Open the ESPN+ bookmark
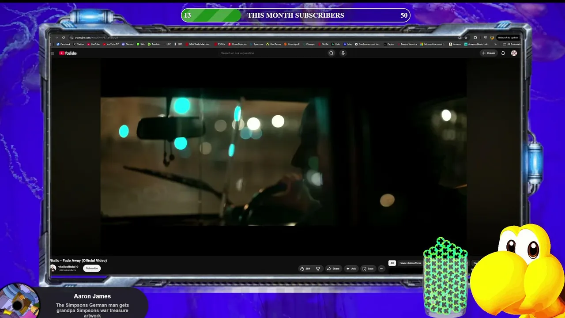 tap(220, 44)
